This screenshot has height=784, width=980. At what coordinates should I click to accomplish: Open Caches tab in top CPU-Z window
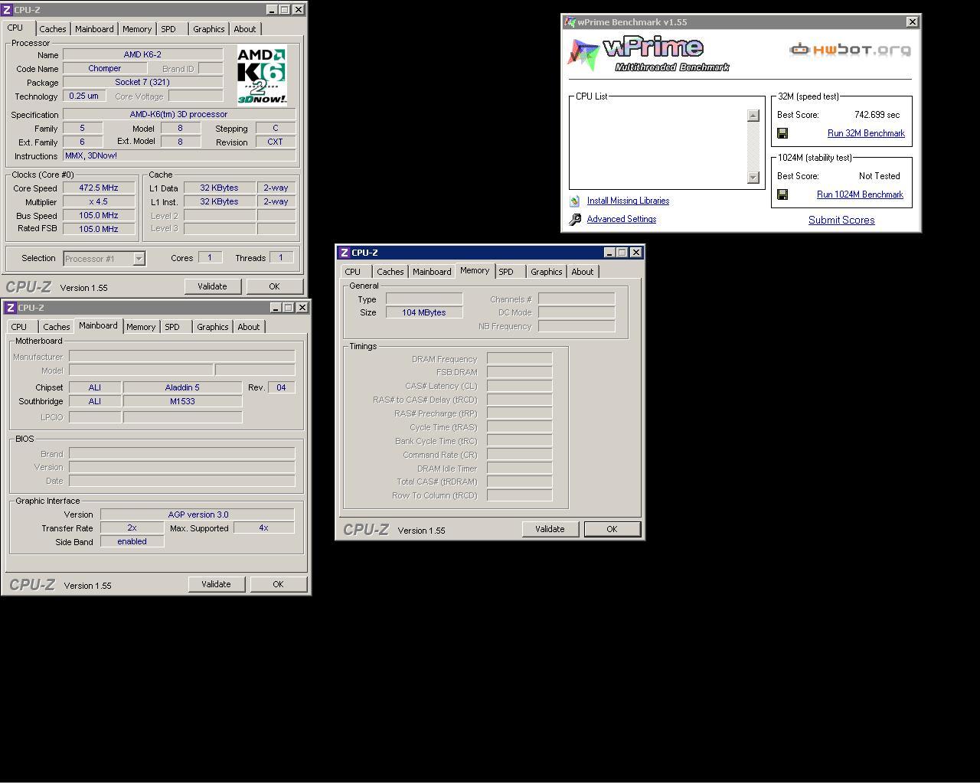coord(53,29)
